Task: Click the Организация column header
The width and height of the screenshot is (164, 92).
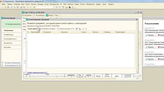Action: pos(37,32)
